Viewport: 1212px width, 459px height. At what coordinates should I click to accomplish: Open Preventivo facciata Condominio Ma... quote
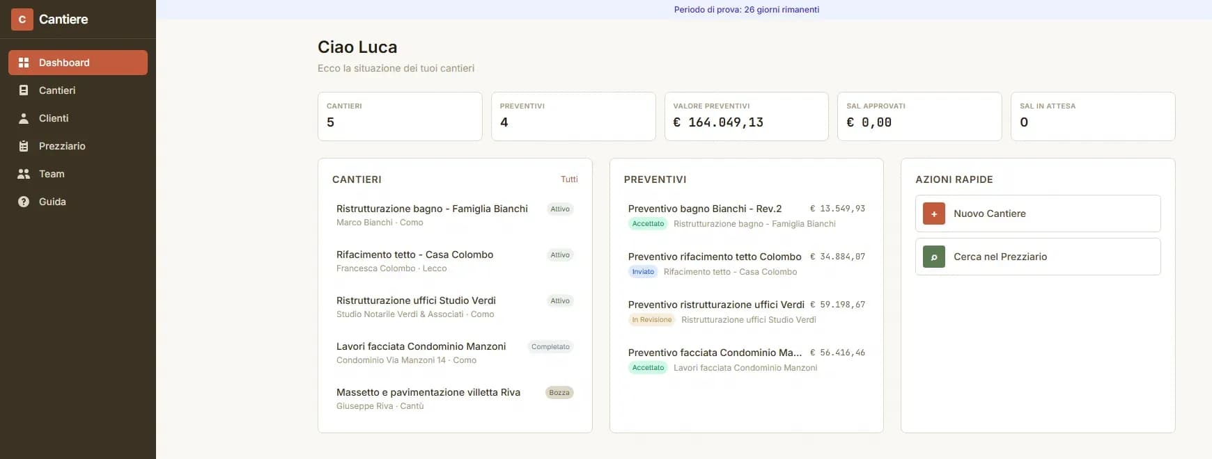(747, 360)
